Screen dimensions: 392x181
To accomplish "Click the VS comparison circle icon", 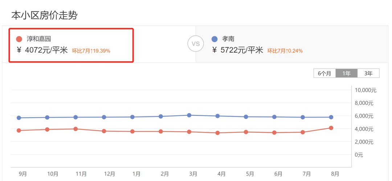I will (x=196, y=44).
